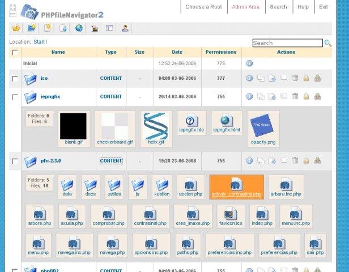This screenshot has width=349, height=272.
Task: Open the iepngfix.html file
Action: coord(227,123)
